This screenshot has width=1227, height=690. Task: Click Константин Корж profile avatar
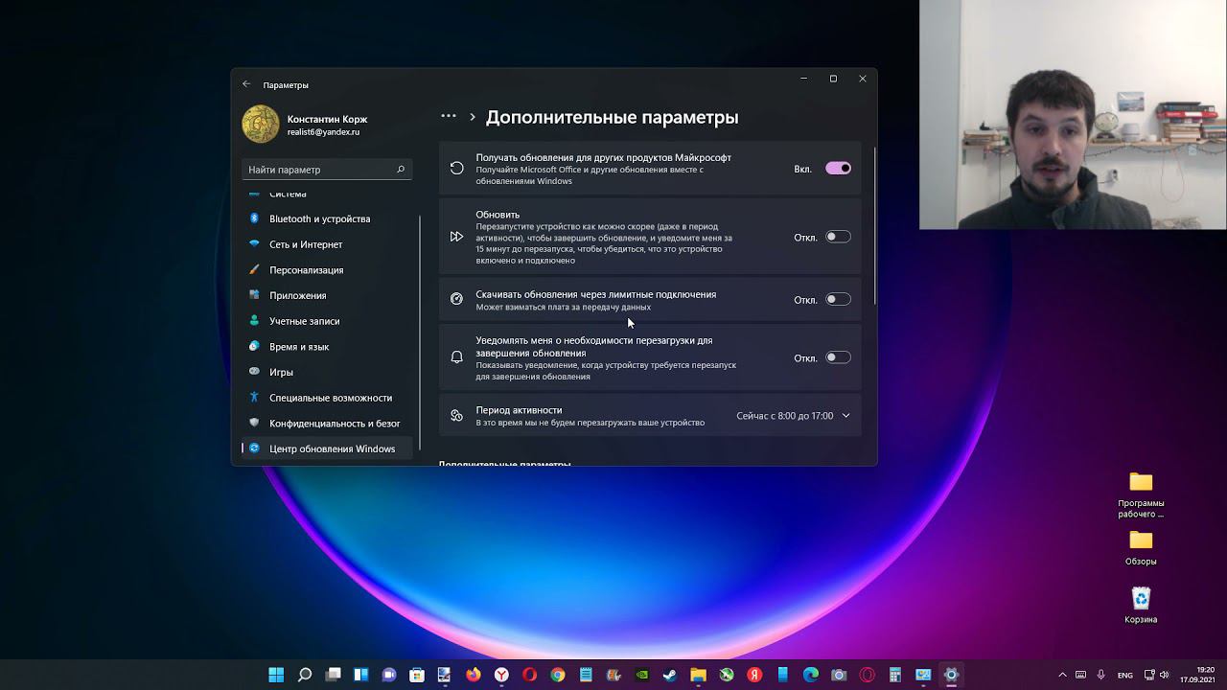(x=261, y=125)
